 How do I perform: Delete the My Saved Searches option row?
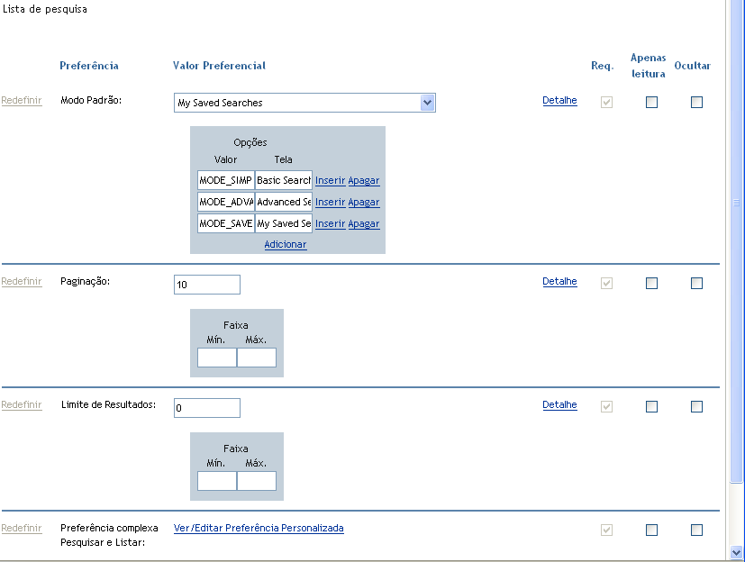click(x=364, y=223)
